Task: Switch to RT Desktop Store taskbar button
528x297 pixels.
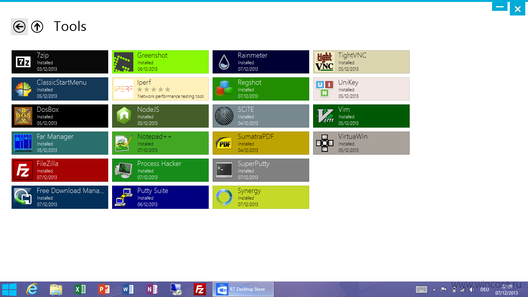Action: 243,289
